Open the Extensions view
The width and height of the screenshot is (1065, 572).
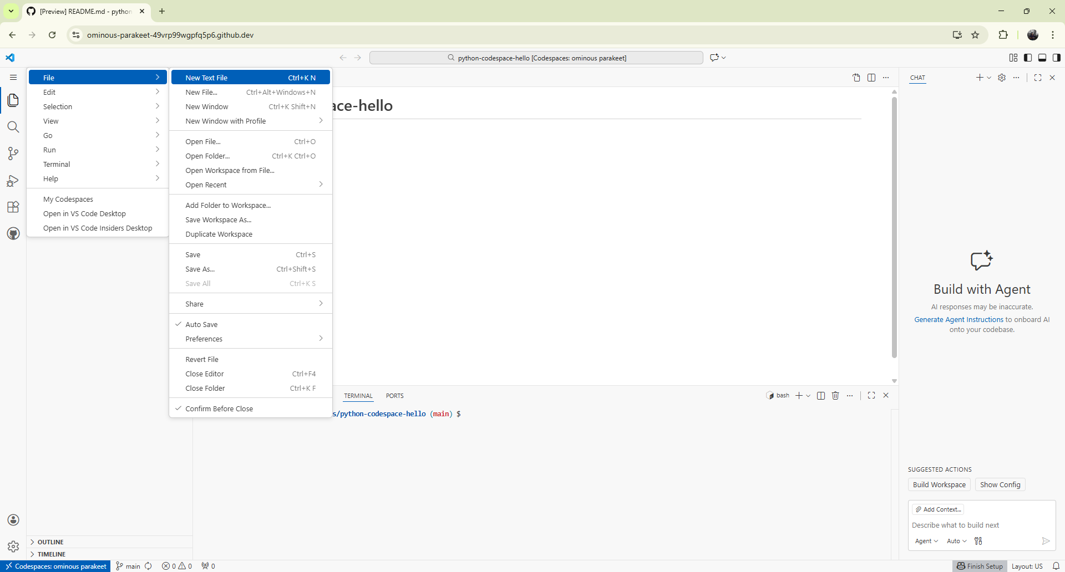click(x=13, y=207)
